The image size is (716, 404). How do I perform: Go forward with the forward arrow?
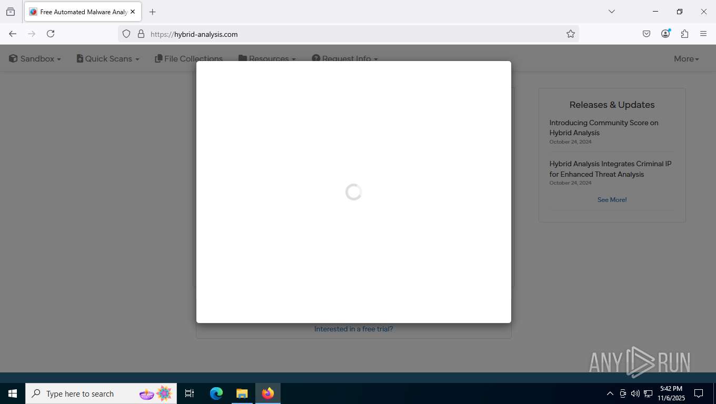(32, 34)
